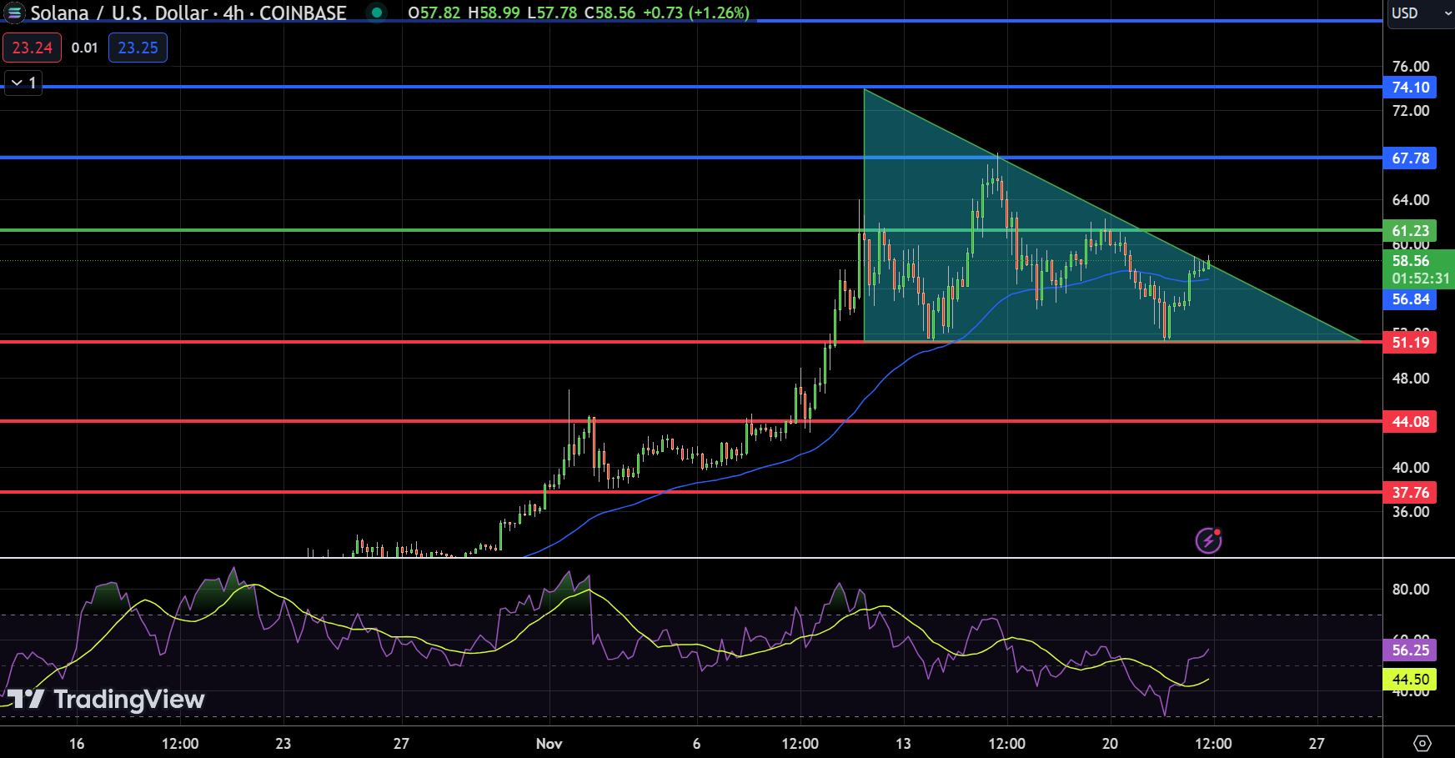Click the 80.00 RSI scale value

click(x=1410, y=589)
